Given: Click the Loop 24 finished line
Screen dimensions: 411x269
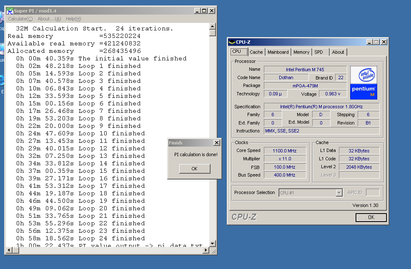Looking at the screenshot, I should [x=80, y=238].
